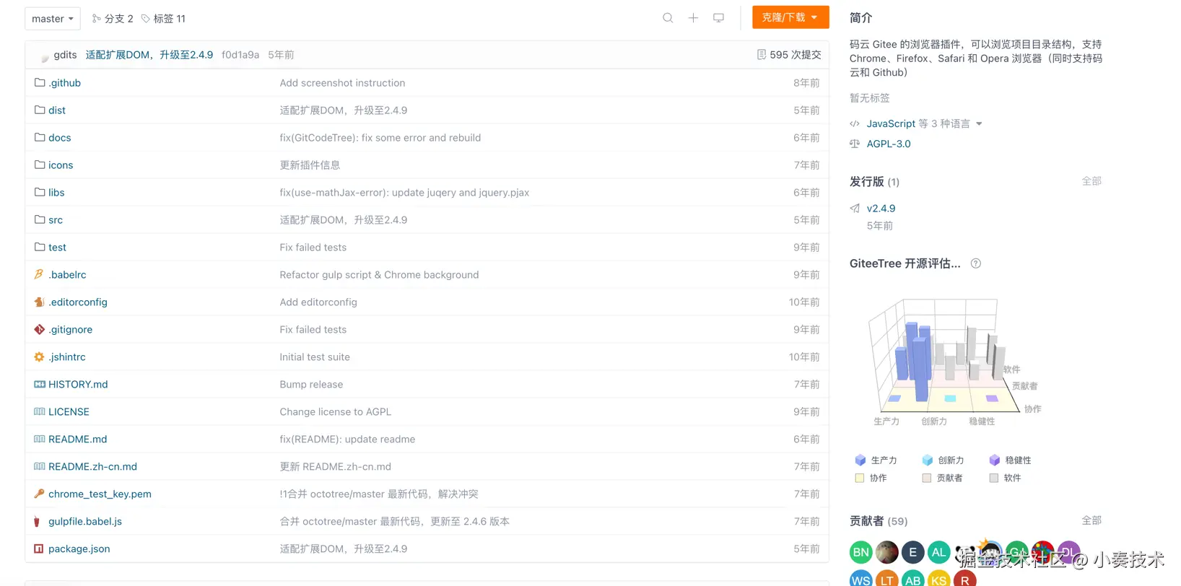Open the gdits author link
The width and height of the screenshot is (1181, 586).
tap(65, 55)
